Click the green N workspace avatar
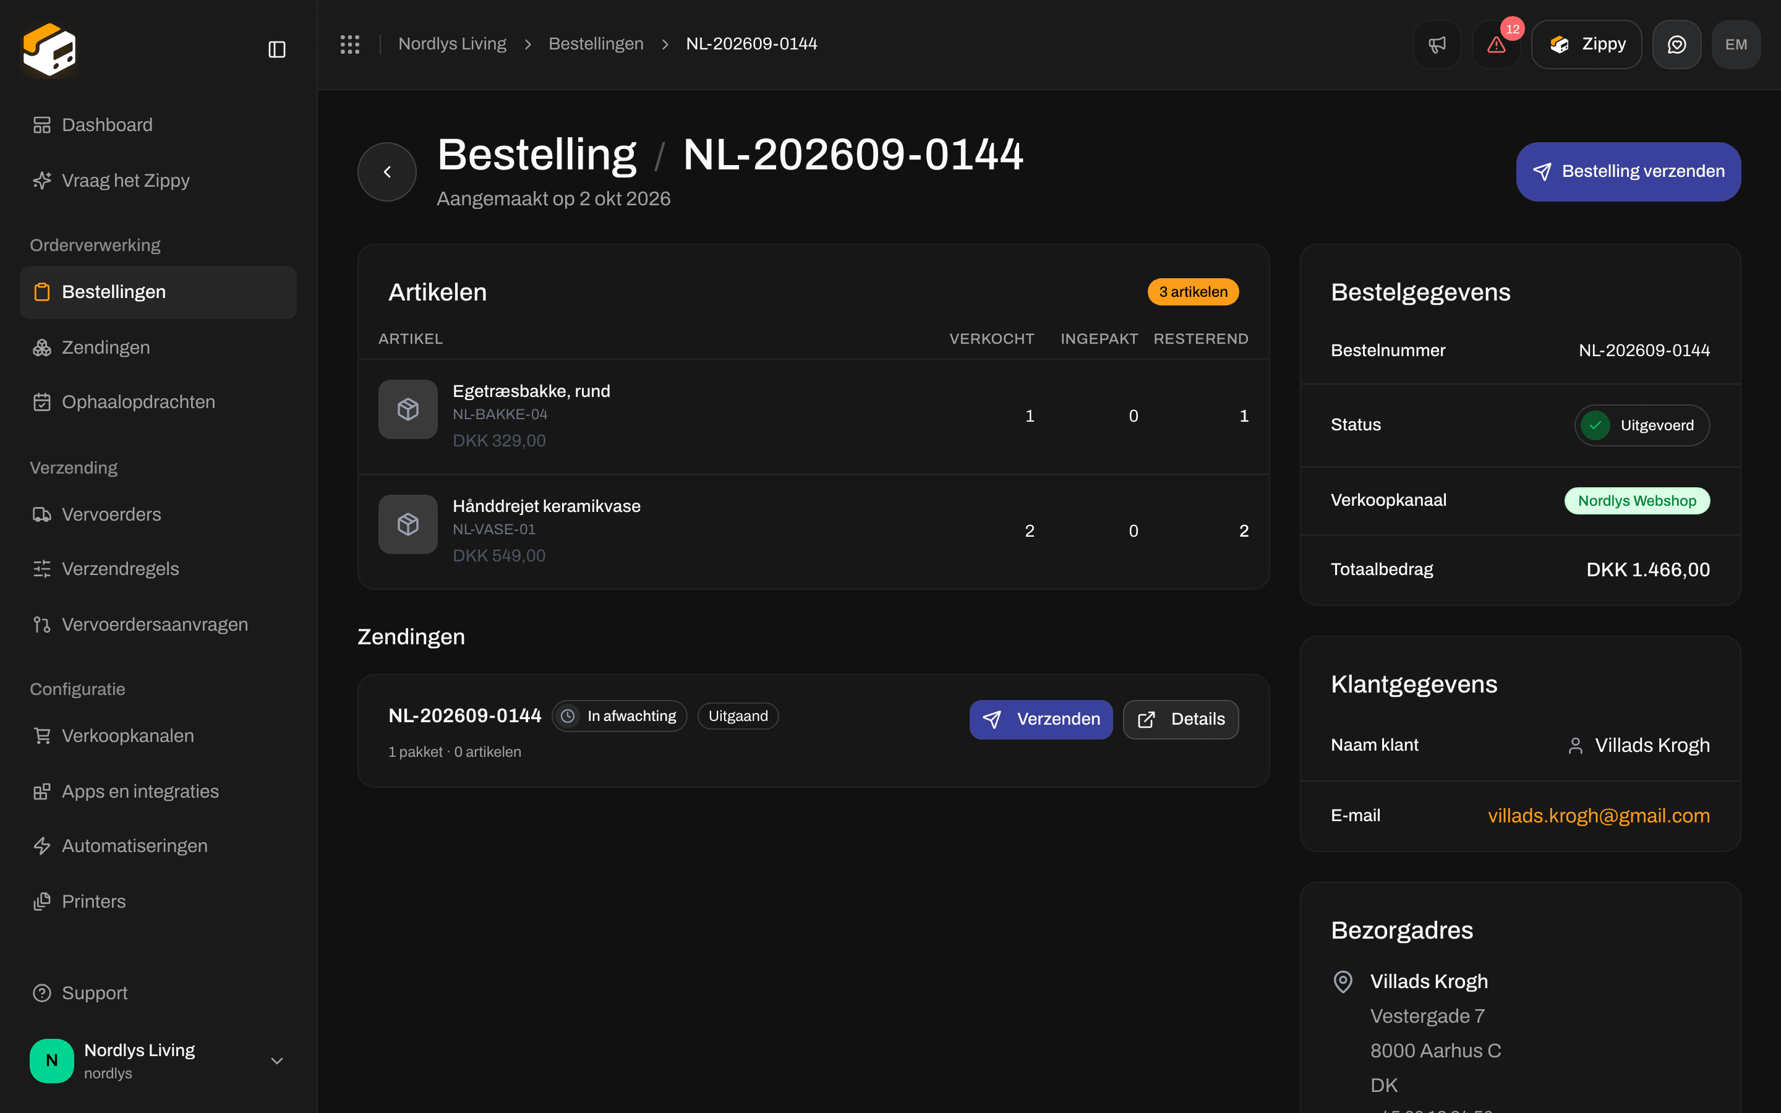Screen dimensions: 1781x1113 pos(51,1060)
